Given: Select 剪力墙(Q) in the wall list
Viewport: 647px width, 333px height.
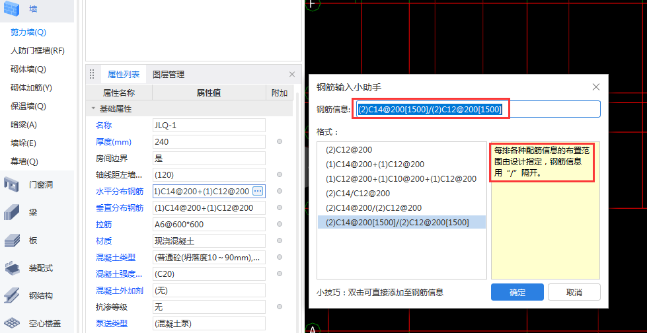Looking at the screenshot, I should [x=28, y=32].
